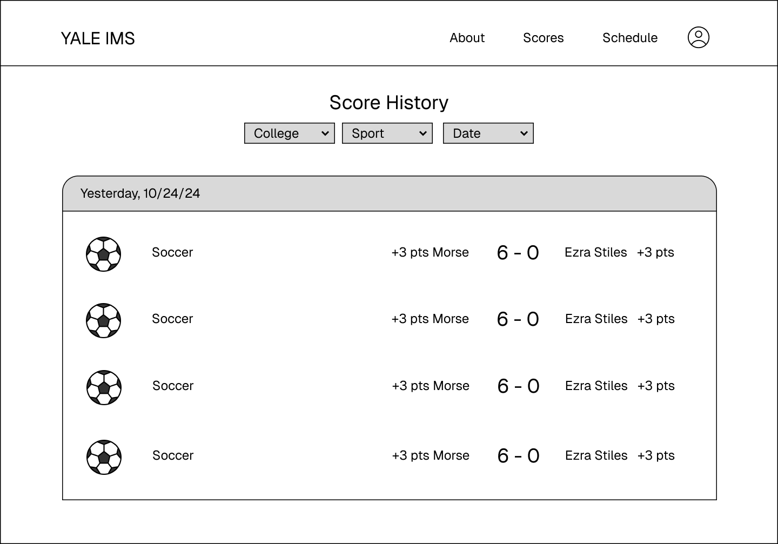This screenshot has height=544, width=778.
Task: Expand the Date filter dropdown
Action: tap(488, 133)
